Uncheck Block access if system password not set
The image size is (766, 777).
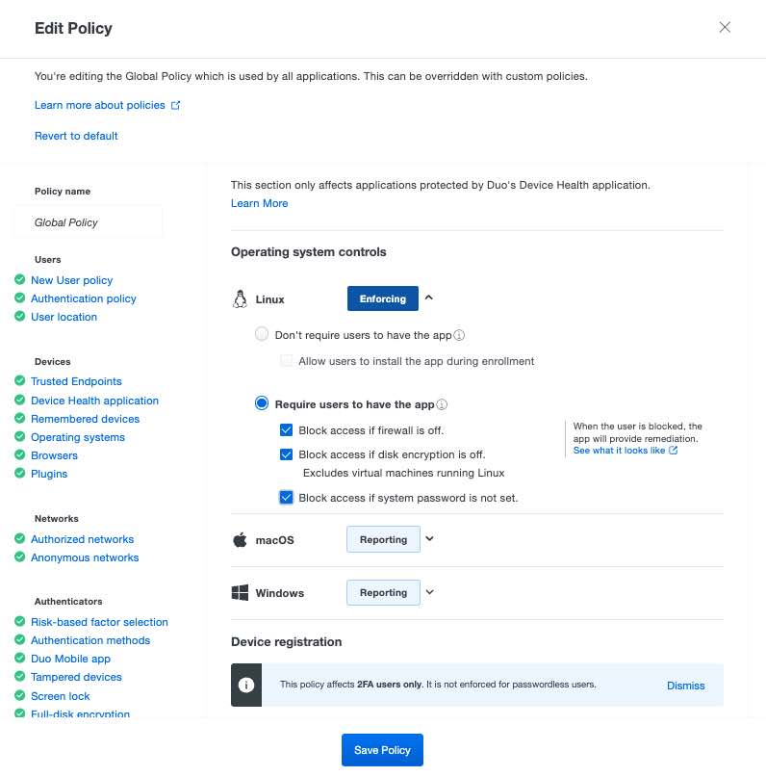click(x=286, y=498)
